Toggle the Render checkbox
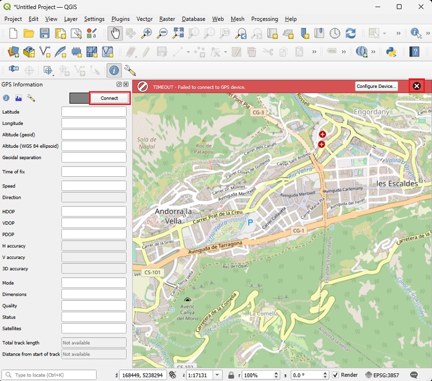The width and height of the screenshot is (432, 381). [x=335, y=375]
